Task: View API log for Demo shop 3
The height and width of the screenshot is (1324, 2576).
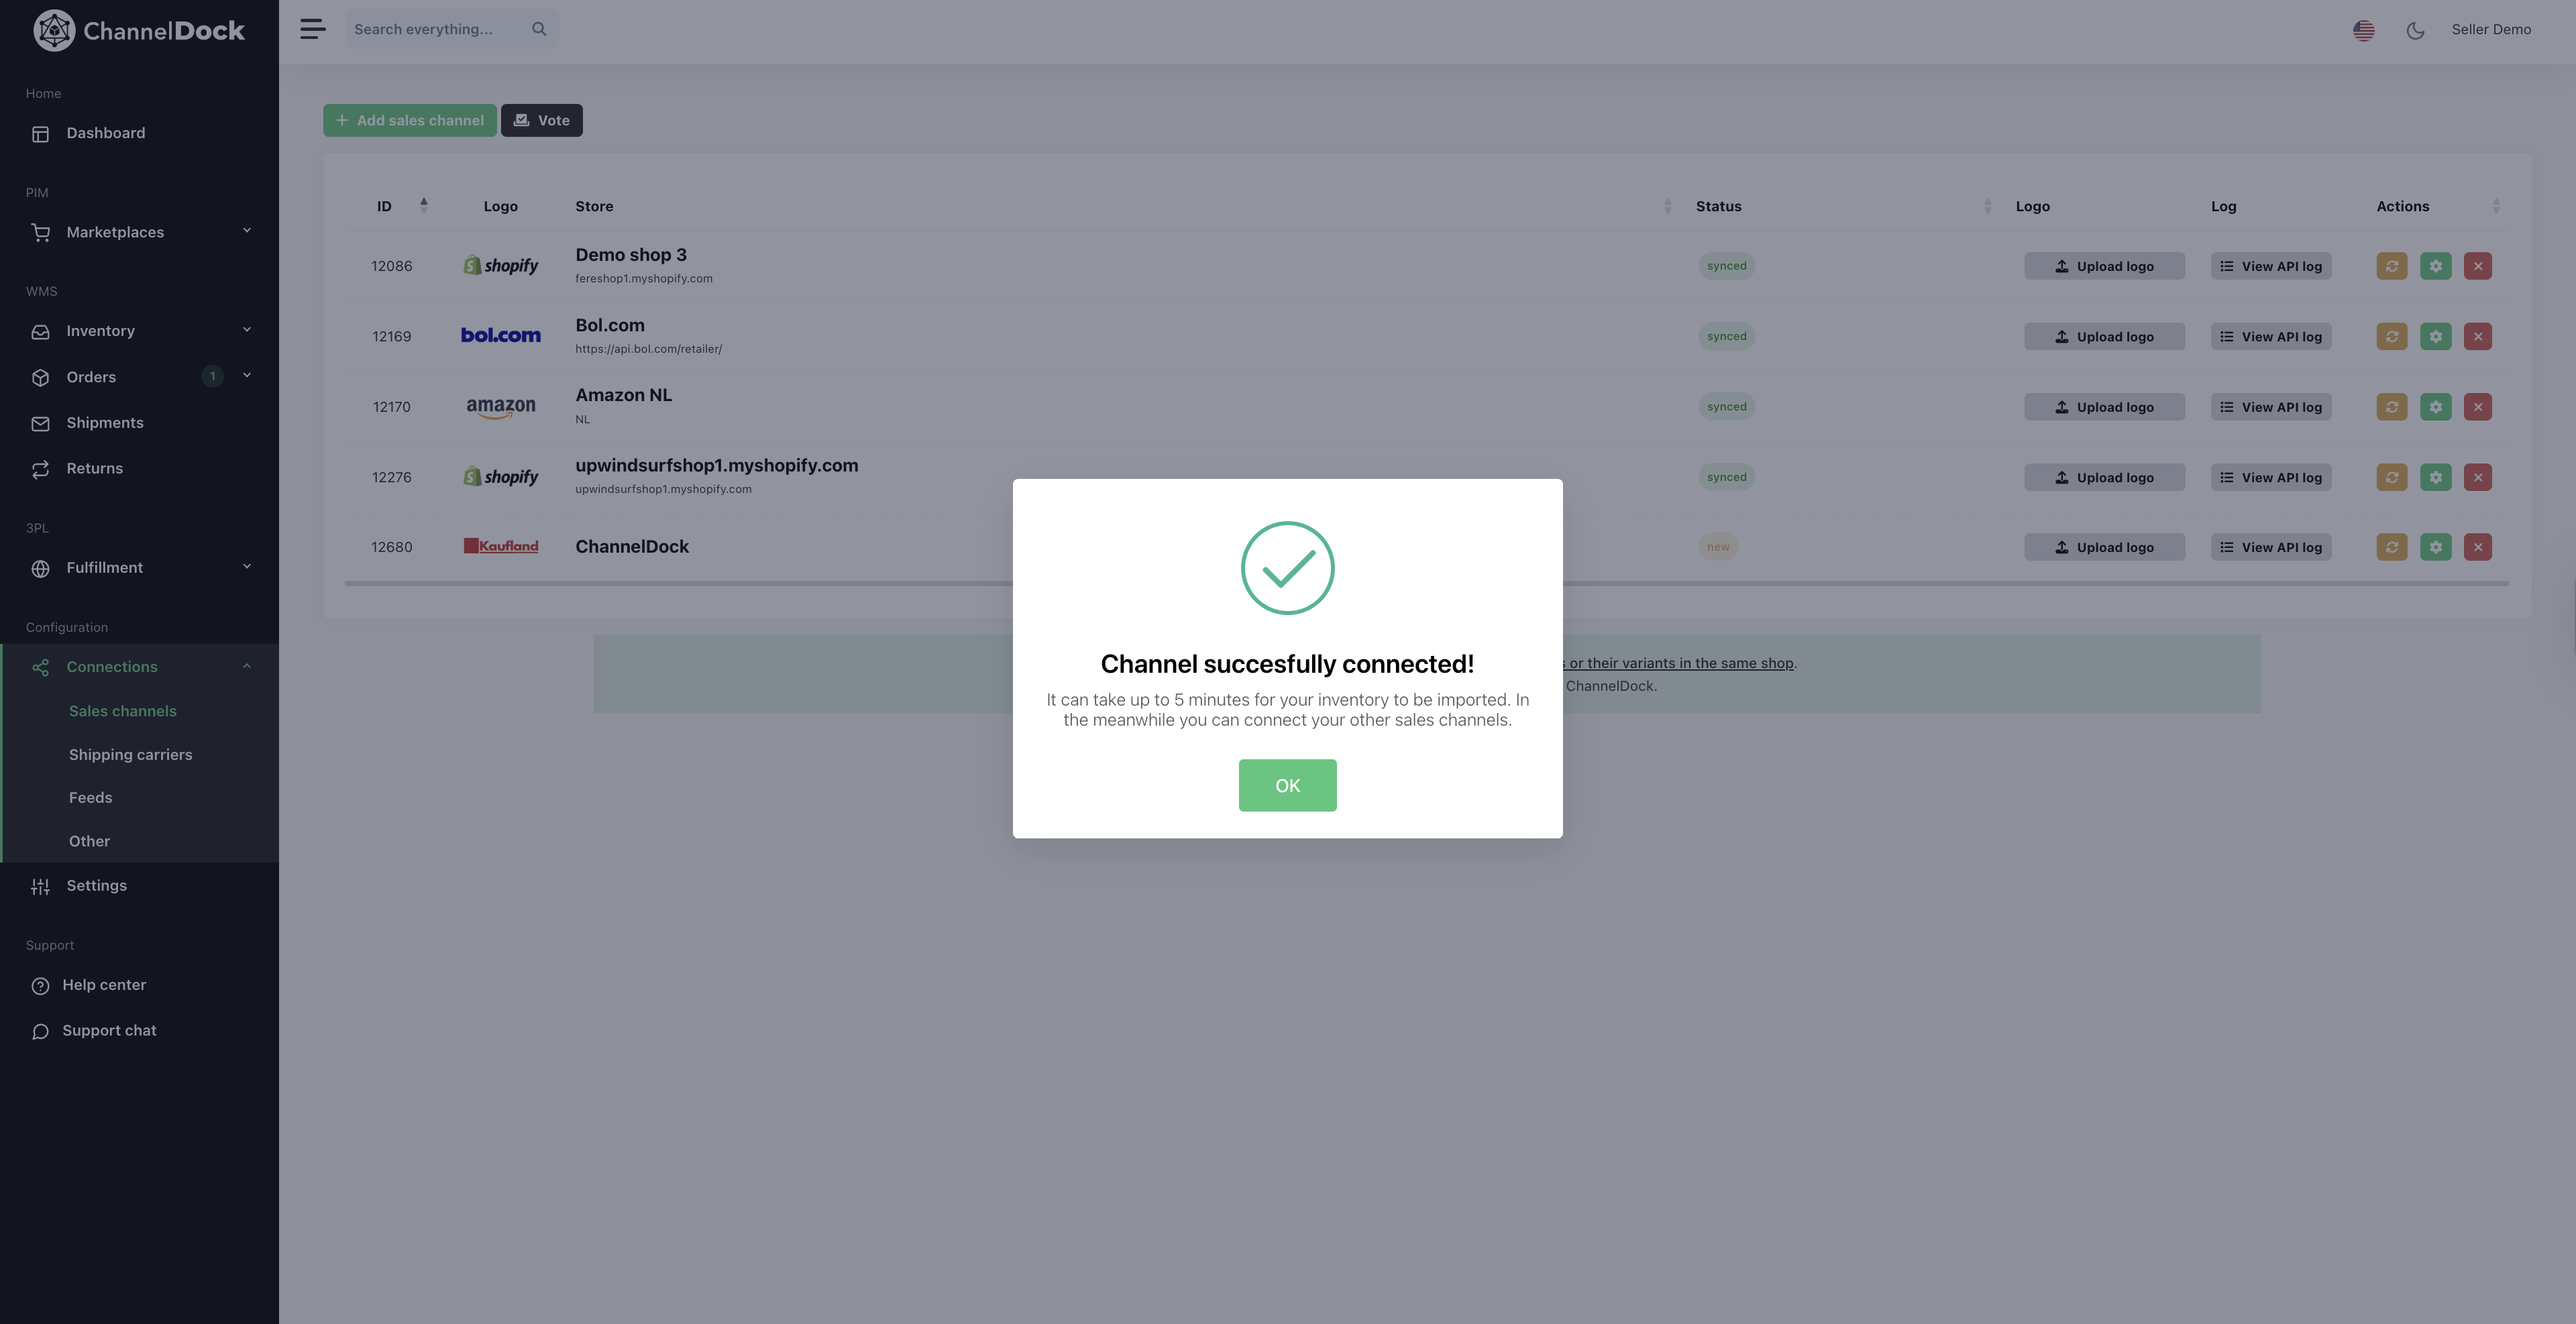Action: [2271, 266]
